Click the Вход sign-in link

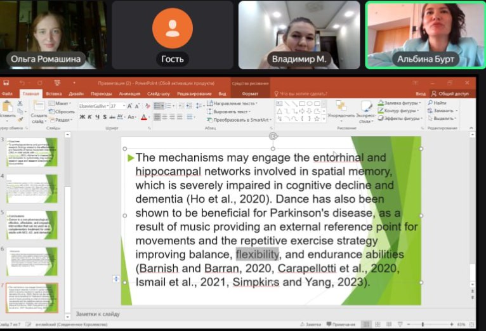click(x=421, y=93)
